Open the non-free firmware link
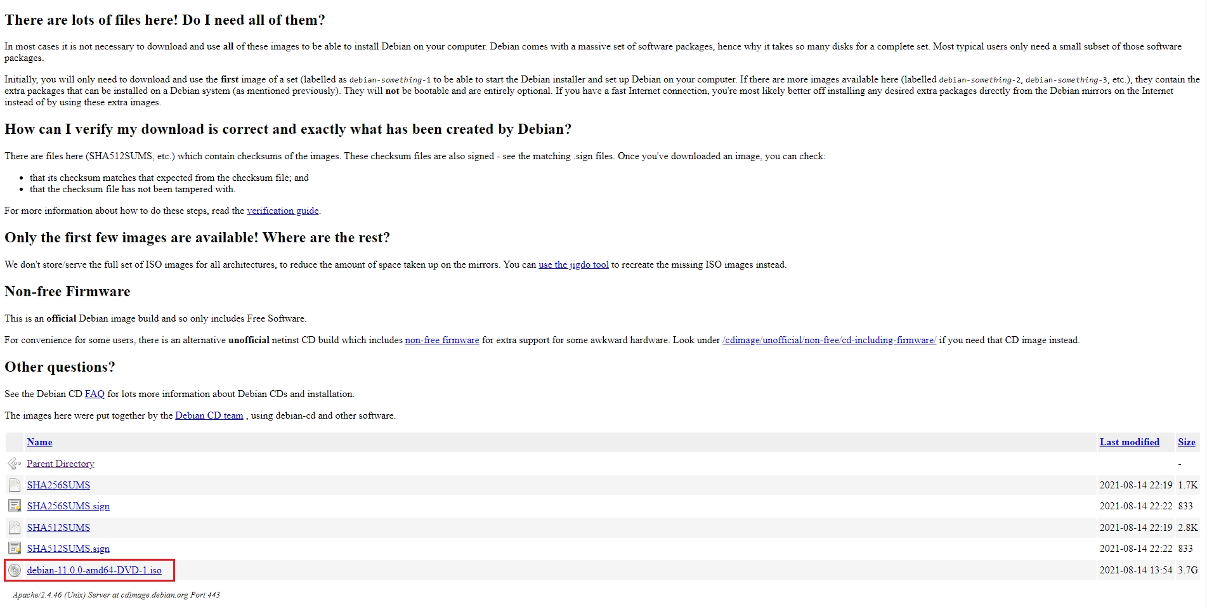Viewport: 1207px width, 607px height. tap(442, 340)
